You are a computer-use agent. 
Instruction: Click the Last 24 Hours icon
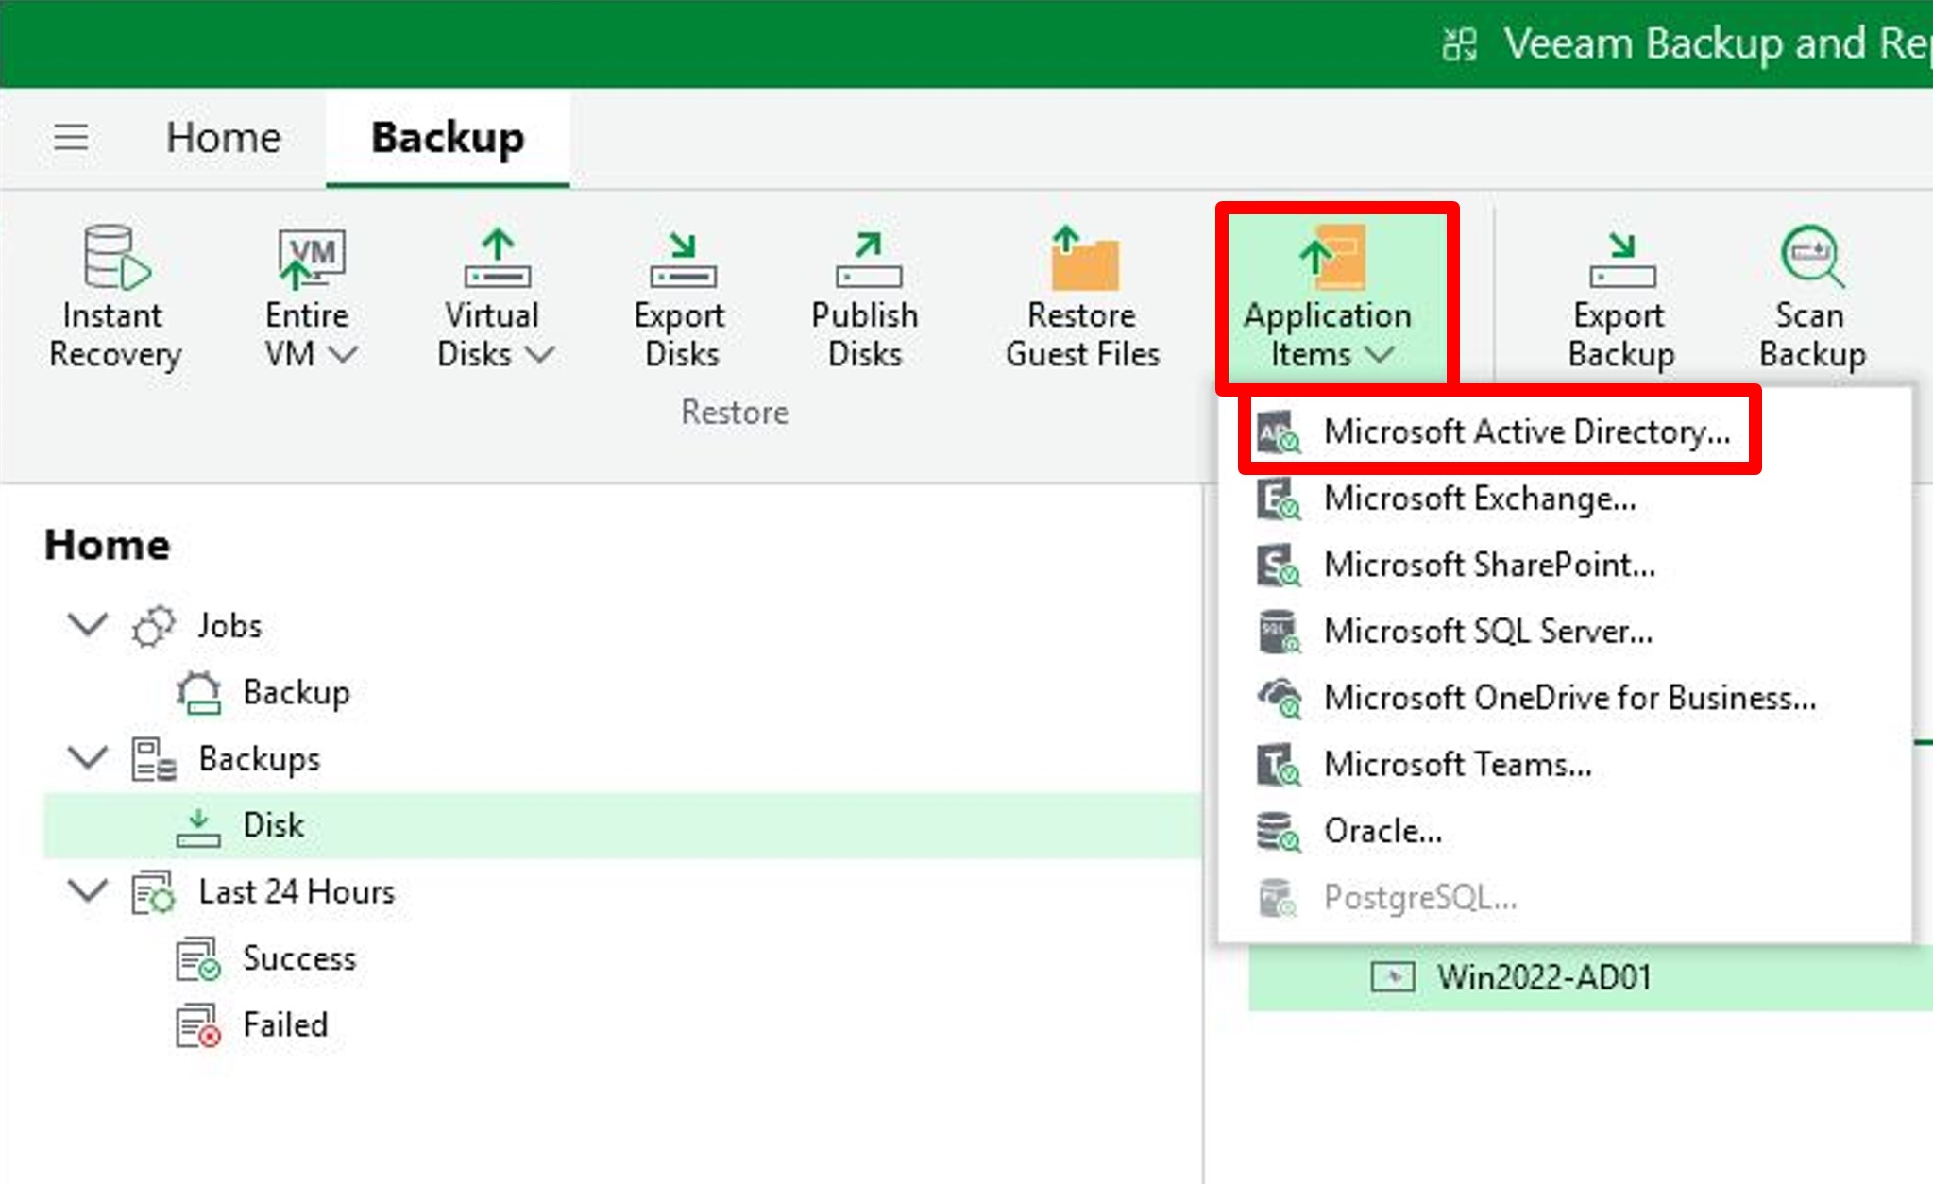click(x=153, y=893)
